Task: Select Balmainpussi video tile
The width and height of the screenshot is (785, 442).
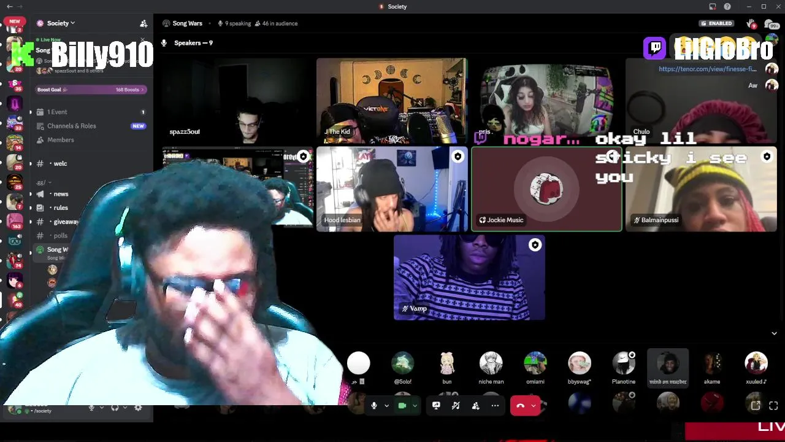Action: (x=701, y=189)
